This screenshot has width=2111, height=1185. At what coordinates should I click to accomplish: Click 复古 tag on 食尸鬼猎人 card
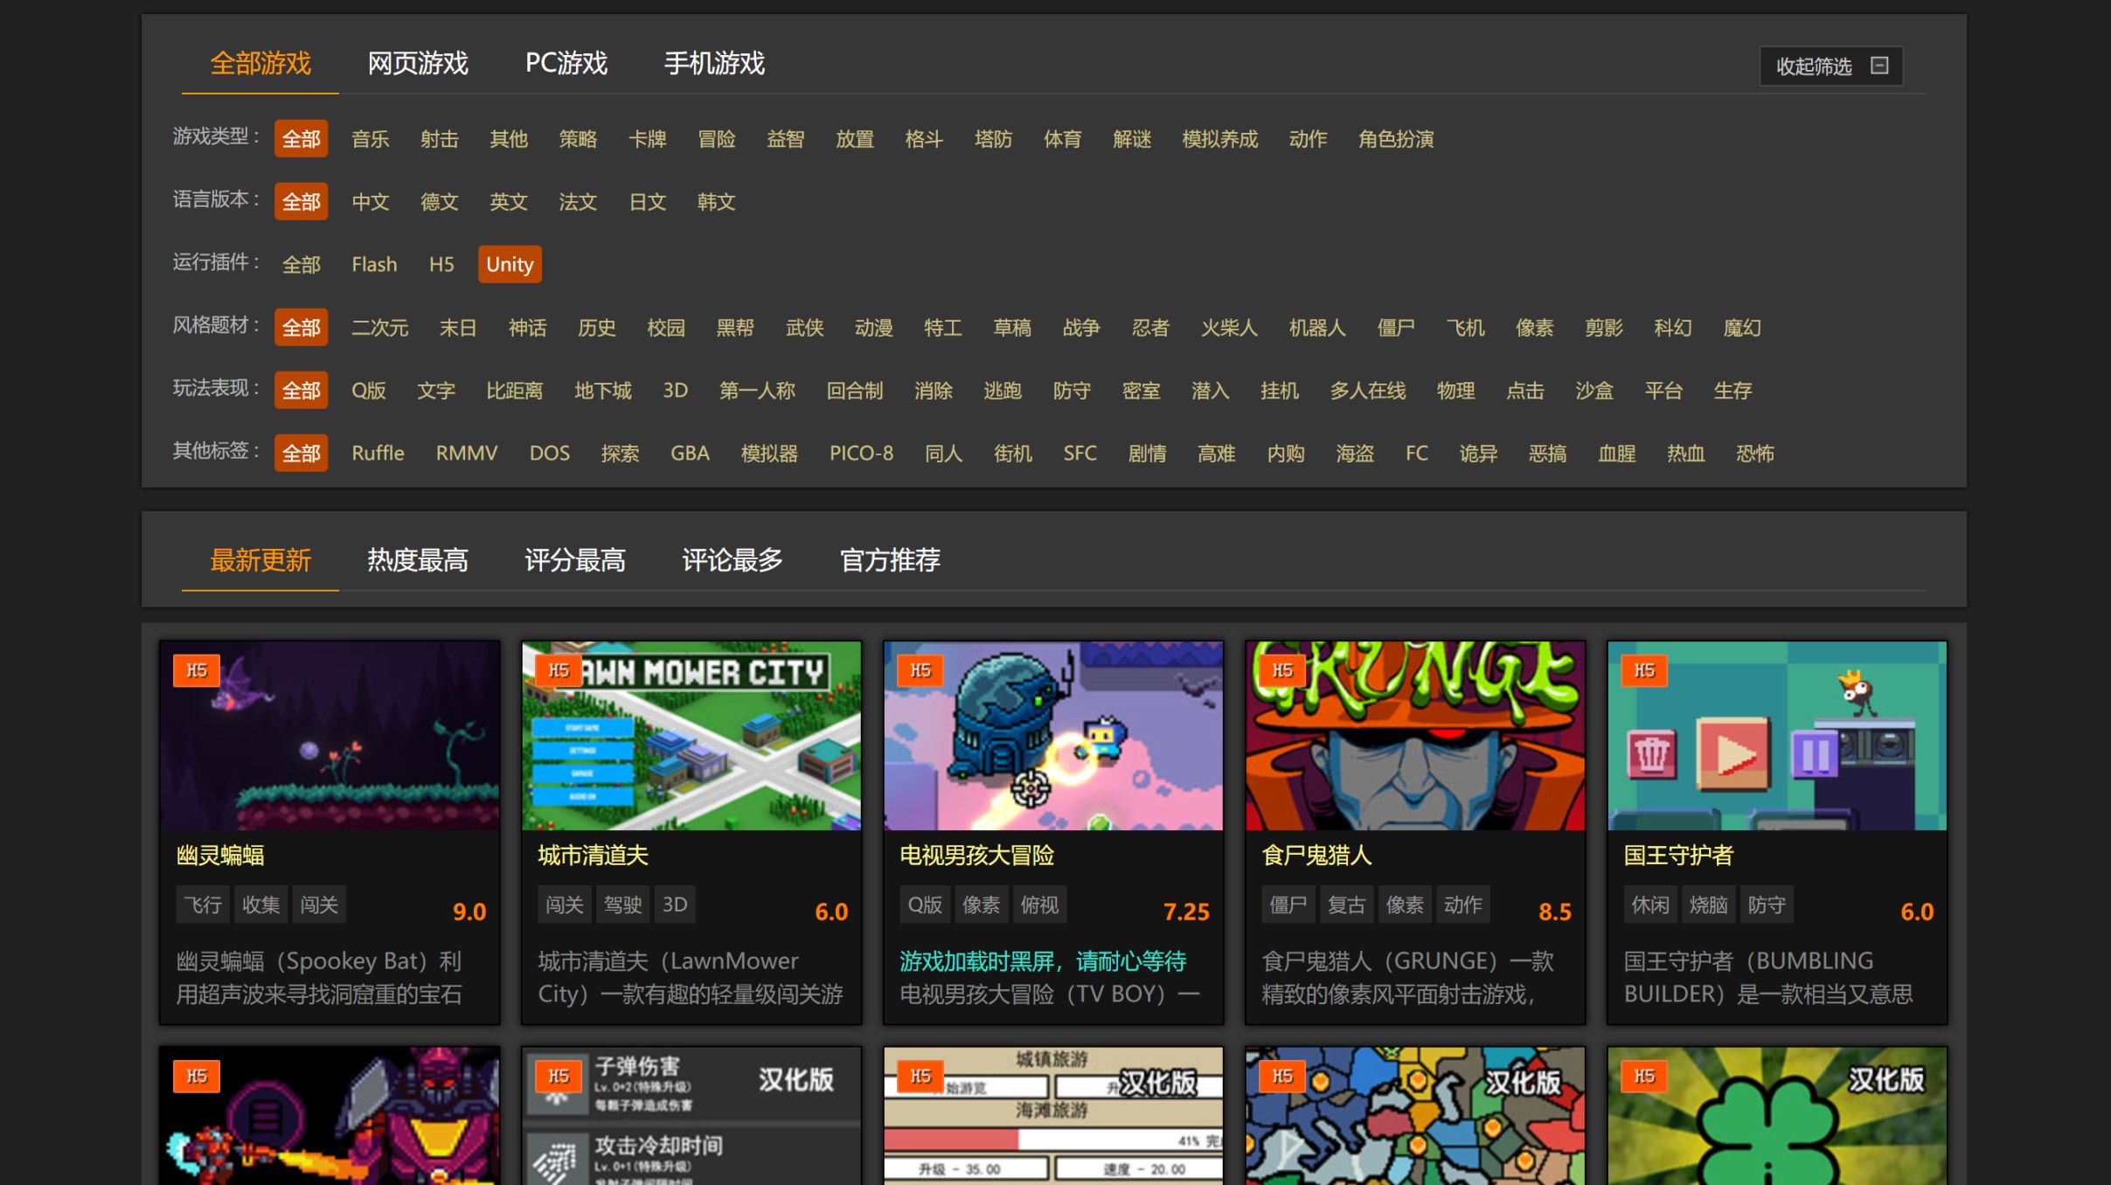pos(1346,904)
